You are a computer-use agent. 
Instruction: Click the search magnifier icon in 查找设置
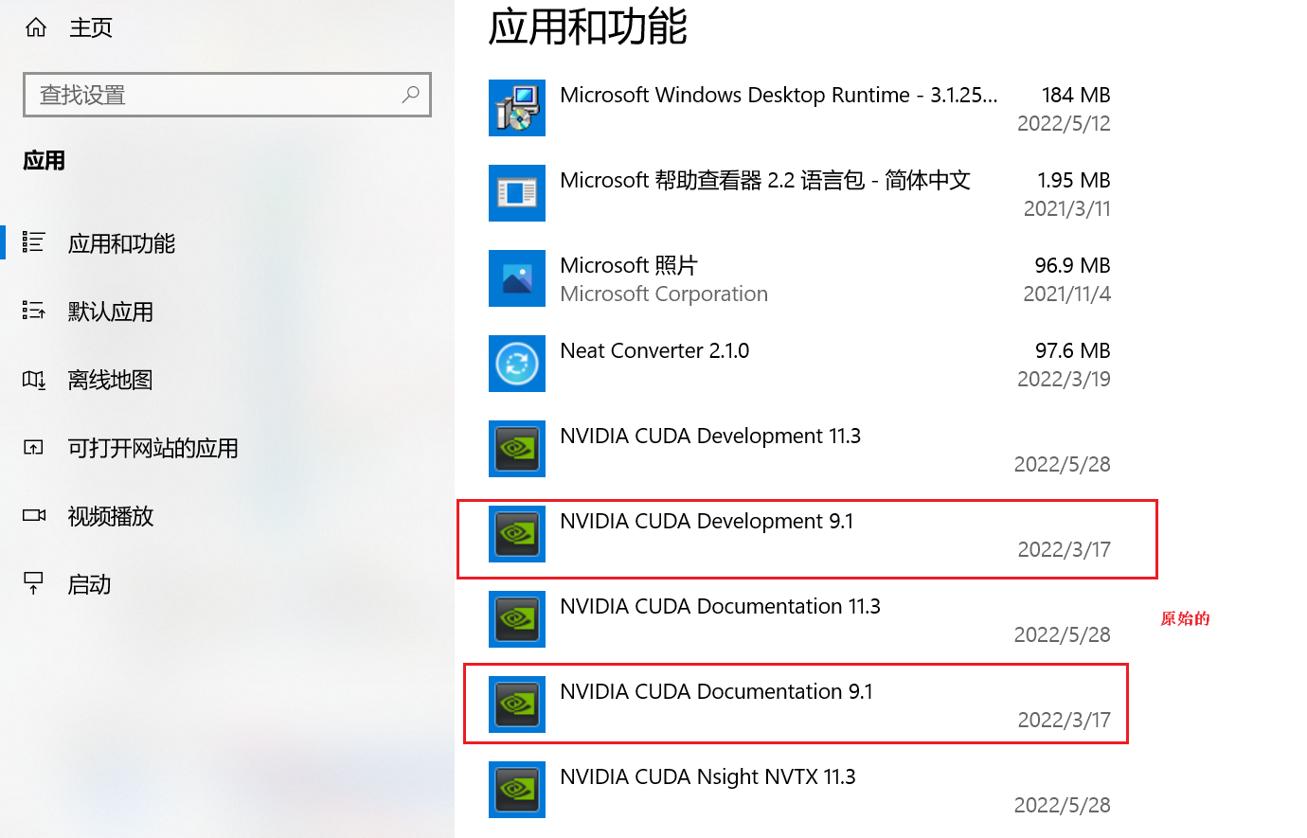pos(410,95)
